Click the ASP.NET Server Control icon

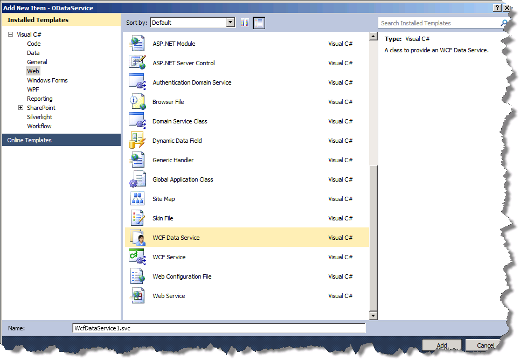(137, 63)
